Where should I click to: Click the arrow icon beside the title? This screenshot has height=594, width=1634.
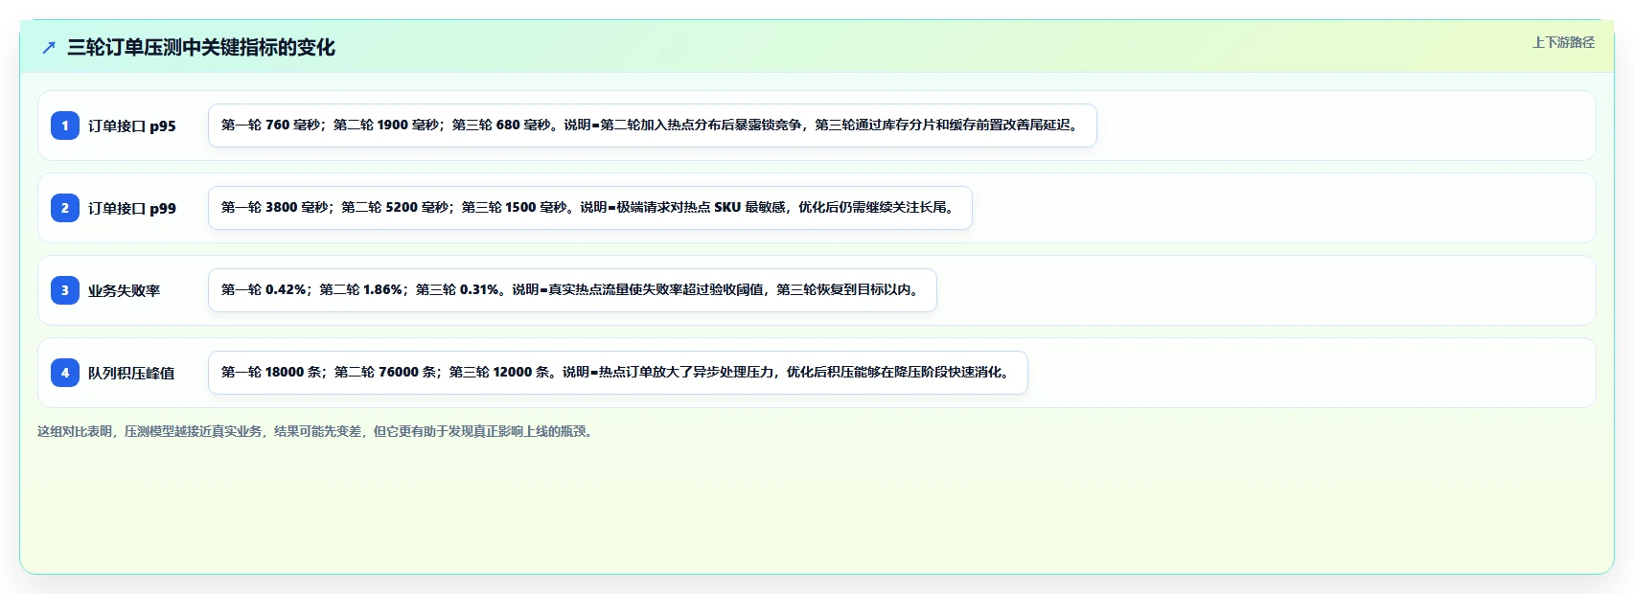click(49, 47)
